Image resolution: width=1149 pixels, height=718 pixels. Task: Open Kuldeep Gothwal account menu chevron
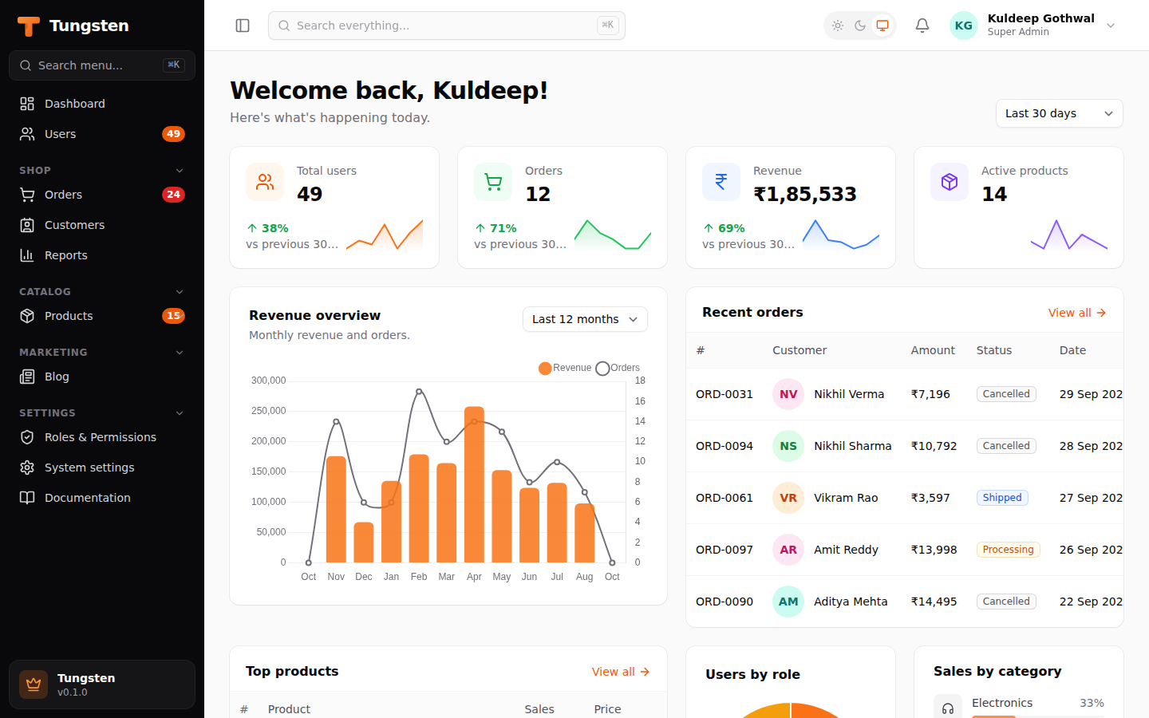pyautogui.click(x=1111, y=26)
